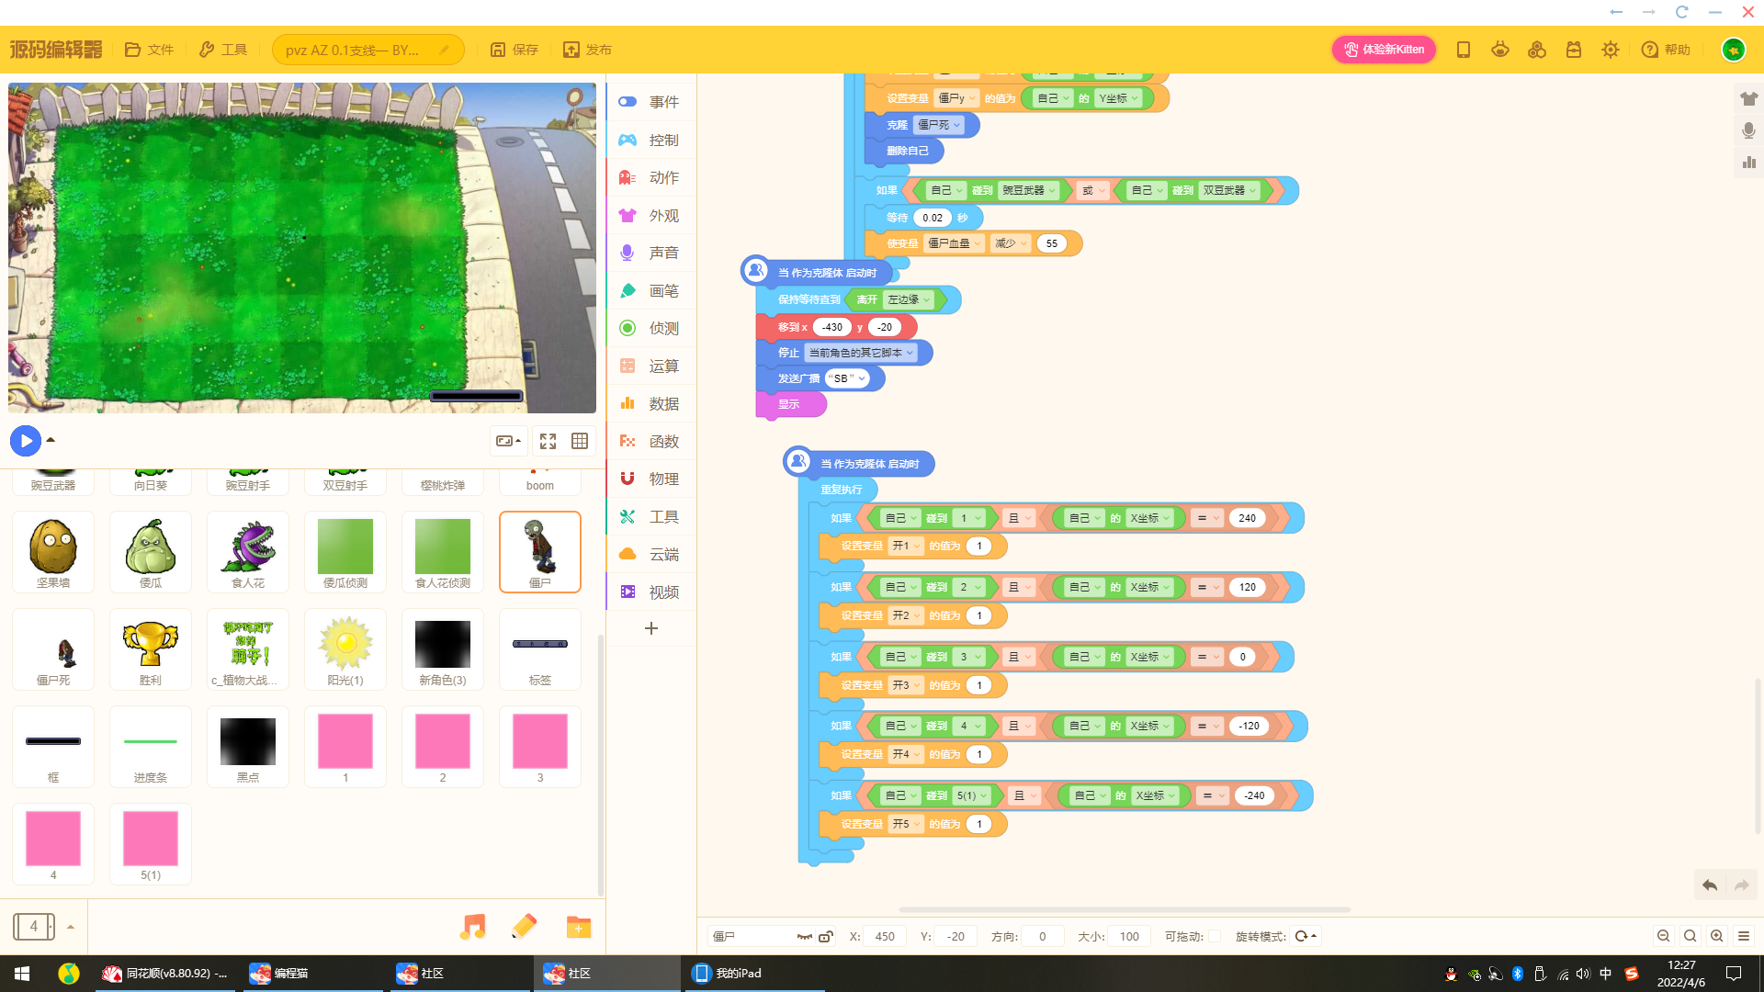Select the 运算 block category
The height and width of the screenshot is (992, 1764).
point(650,366)
